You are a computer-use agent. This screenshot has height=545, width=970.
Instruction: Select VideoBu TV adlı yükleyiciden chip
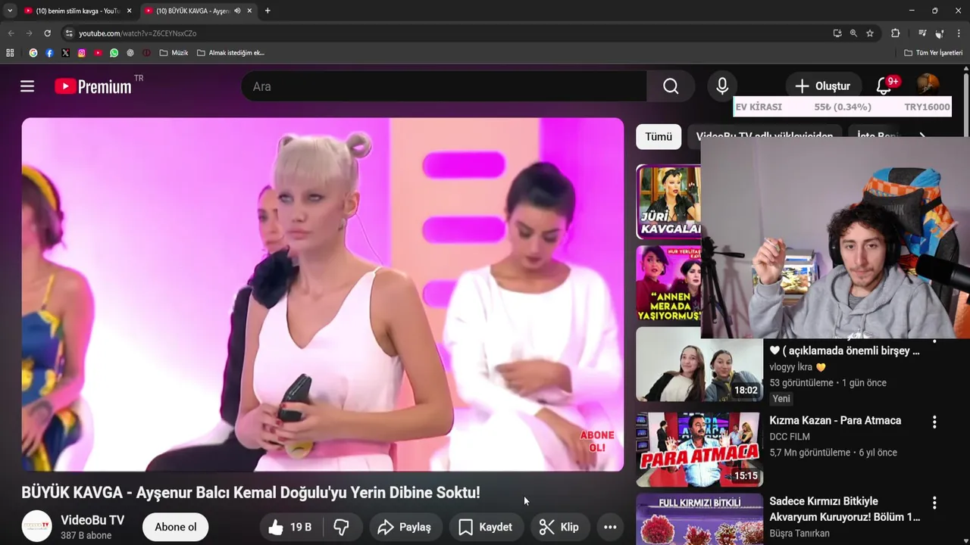pos(765,137)
